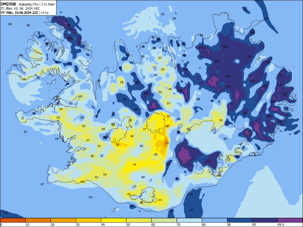Viewport: 303px width, 227px height.
Task: Select the map value 37
Action: [x=145, y=129]
